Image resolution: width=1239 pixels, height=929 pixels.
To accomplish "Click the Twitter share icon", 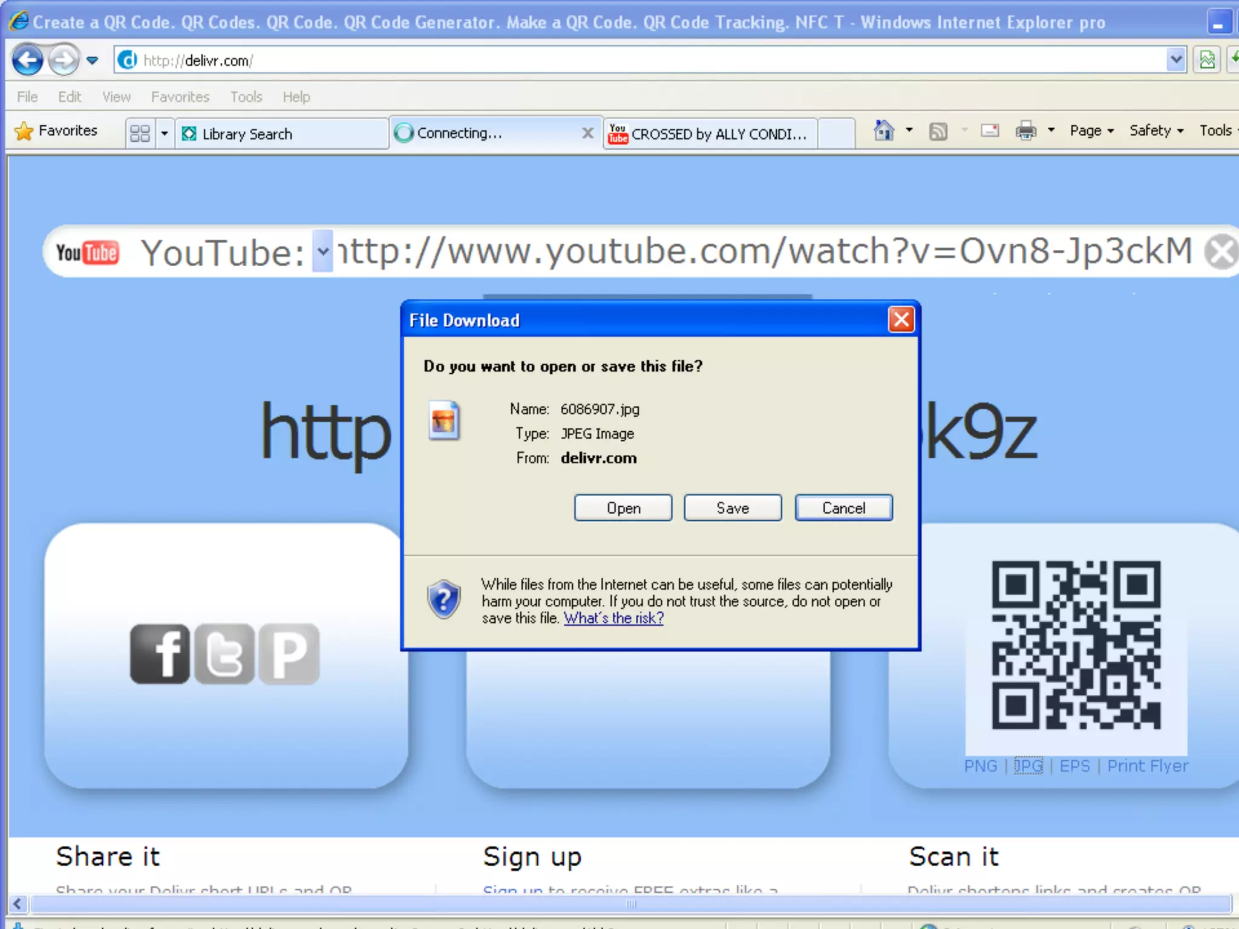I will (x=224, y=654).
